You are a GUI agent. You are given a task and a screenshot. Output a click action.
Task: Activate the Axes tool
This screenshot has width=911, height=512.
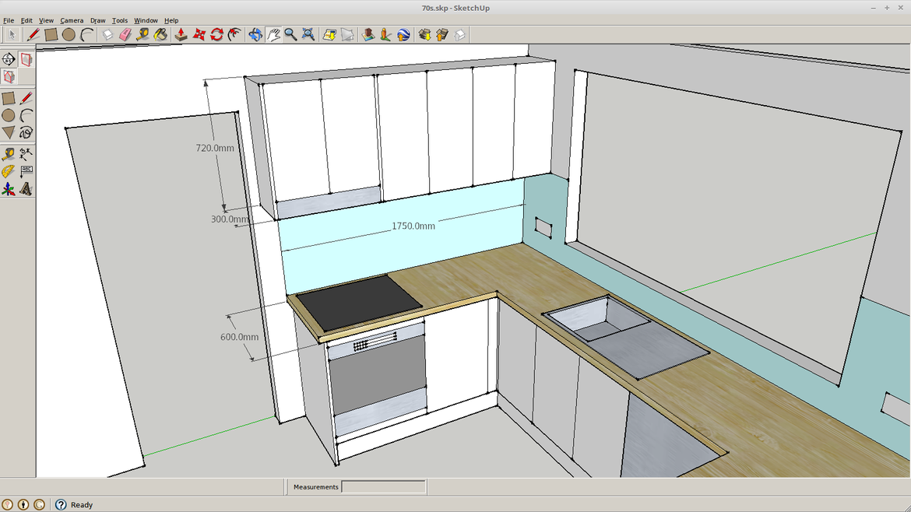point(8,189)
